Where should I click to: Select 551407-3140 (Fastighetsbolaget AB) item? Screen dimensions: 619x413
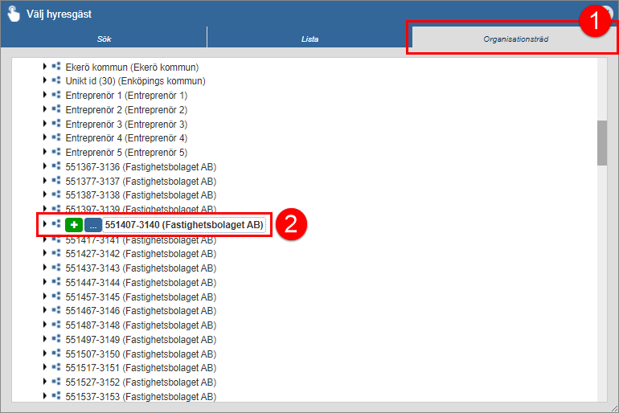(x=184, y=225)
